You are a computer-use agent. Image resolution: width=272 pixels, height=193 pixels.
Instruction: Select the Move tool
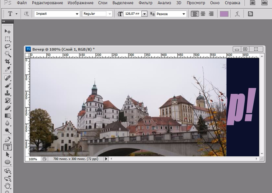click(7, 31)
